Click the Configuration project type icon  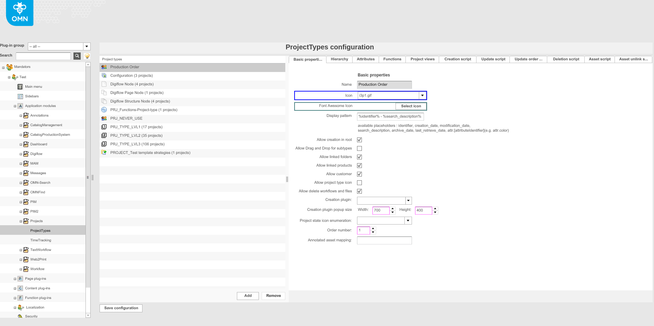pos(104,75)
